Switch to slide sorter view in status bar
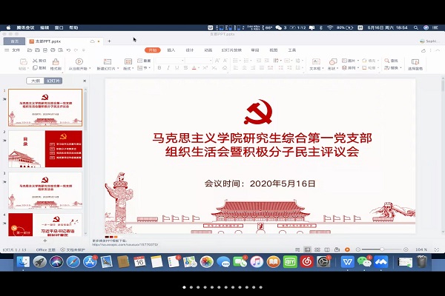This screenshot has height=296, width=445. pos(317,249)
